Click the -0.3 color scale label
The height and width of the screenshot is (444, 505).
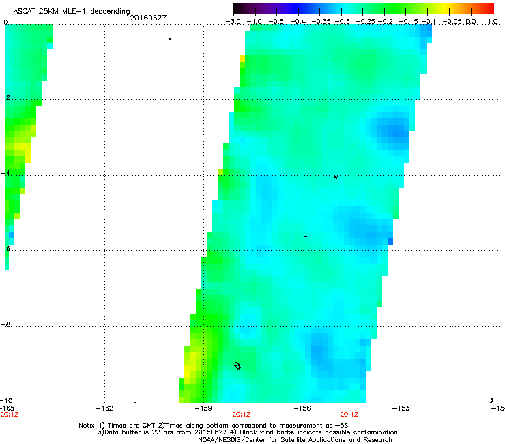pyautogui.click(x=343, y=22)
